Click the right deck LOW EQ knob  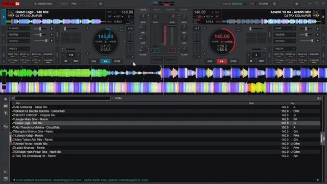click(184, 38)
